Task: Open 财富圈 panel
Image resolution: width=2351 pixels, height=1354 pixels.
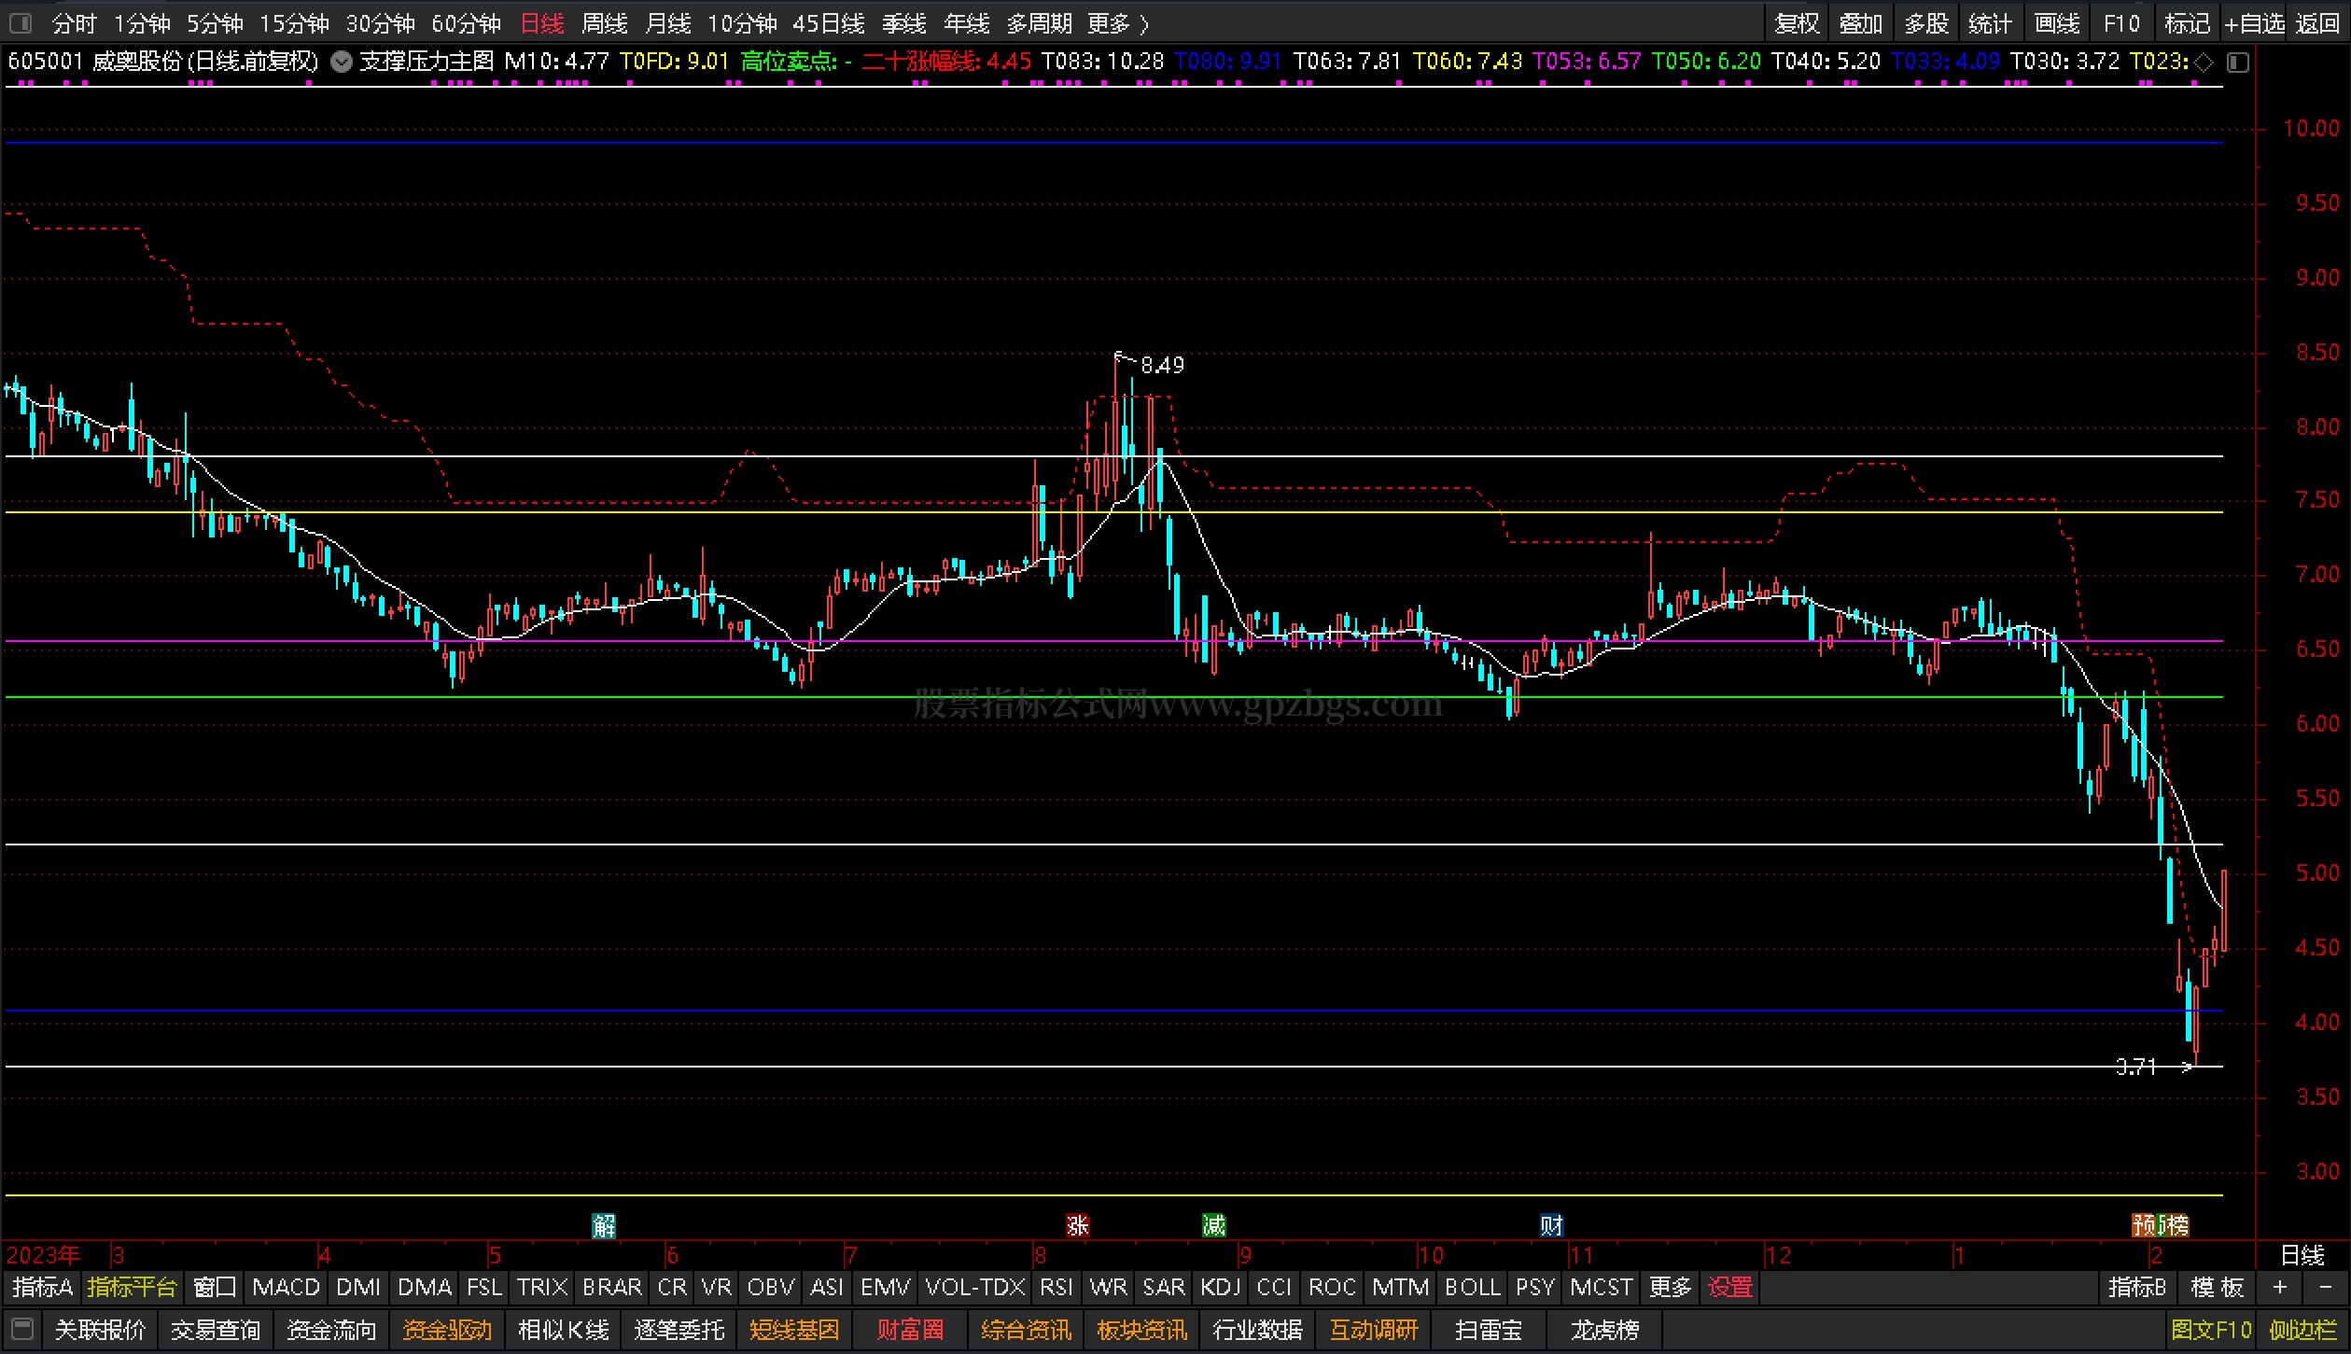Action: [x=910, y=1329]
